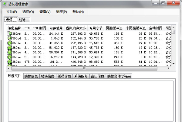Open the 模块信息 tab
Viewport: 182px width, 127px height.
click(x=48, y=76)
